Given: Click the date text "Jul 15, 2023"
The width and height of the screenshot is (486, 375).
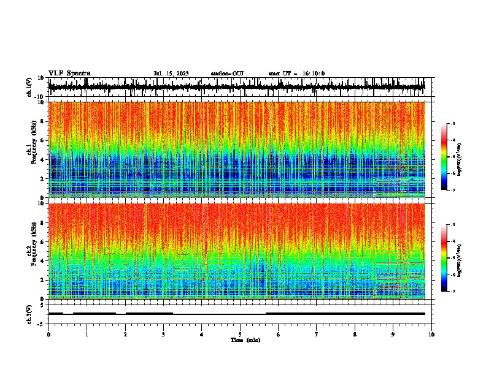Looking at the screenshot, I should point(171,74).
